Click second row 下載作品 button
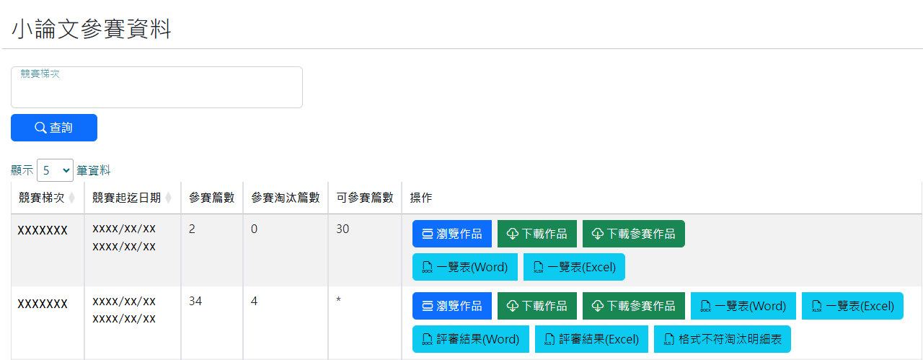Image resolution: width=923 pixels, height=360 pixels. pos(536,306)
